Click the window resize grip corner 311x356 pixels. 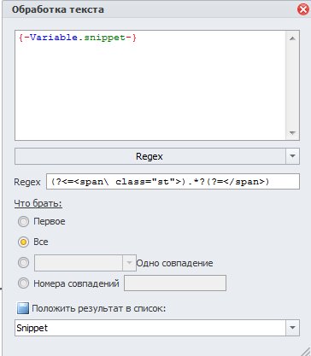[x=305, y=351]
